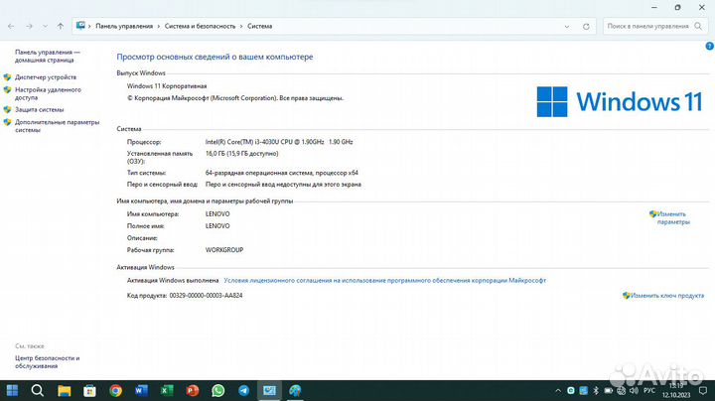The width and height of the screenshot is (715, 401).
Task: Open help with the blue question mark
Action: tap(709, 46)
